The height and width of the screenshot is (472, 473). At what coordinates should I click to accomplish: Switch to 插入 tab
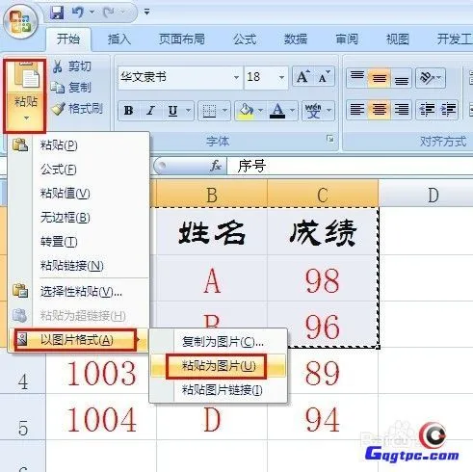point(119,39)
